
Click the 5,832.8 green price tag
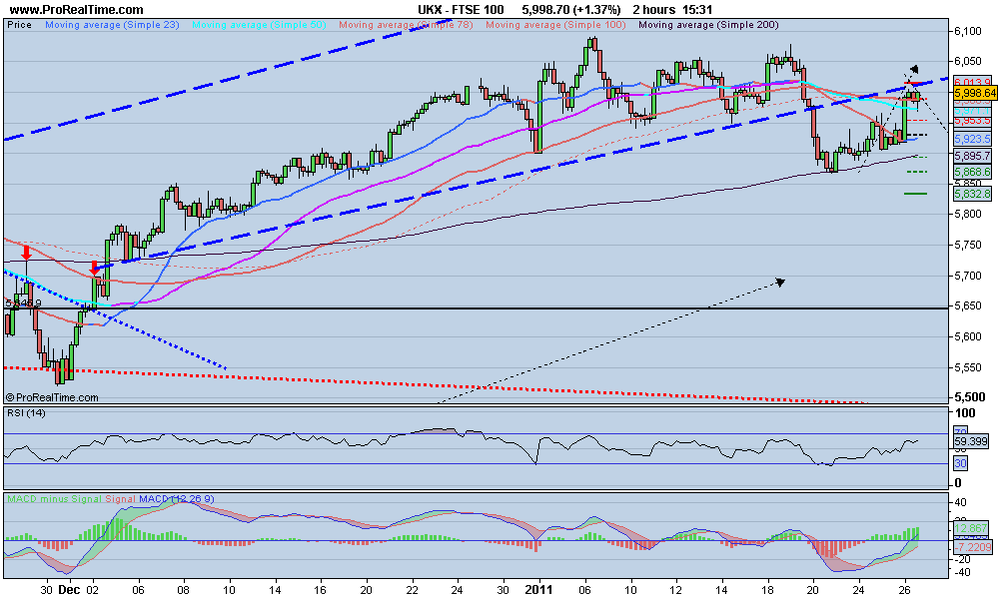(x=972, y=194)
